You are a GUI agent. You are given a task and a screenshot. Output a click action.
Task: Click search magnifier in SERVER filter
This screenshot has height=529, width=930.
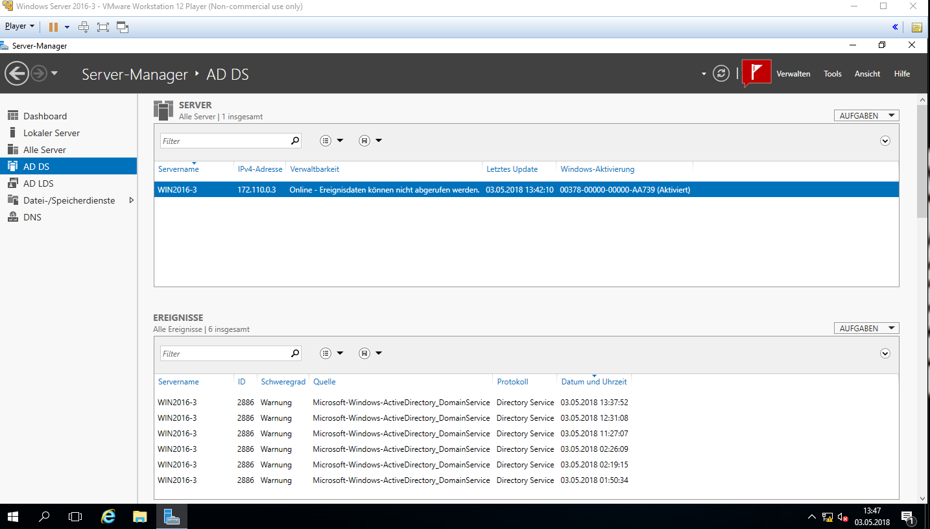tap(295, 141)
